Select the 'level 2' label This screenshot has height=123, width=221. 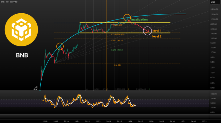tap(157, 36)
